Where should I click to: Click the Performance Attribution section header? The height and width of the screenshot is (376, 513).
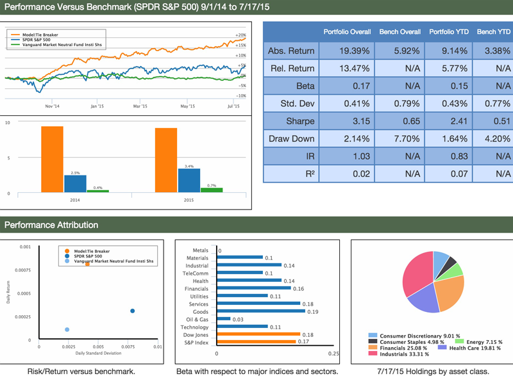[52, 225]
